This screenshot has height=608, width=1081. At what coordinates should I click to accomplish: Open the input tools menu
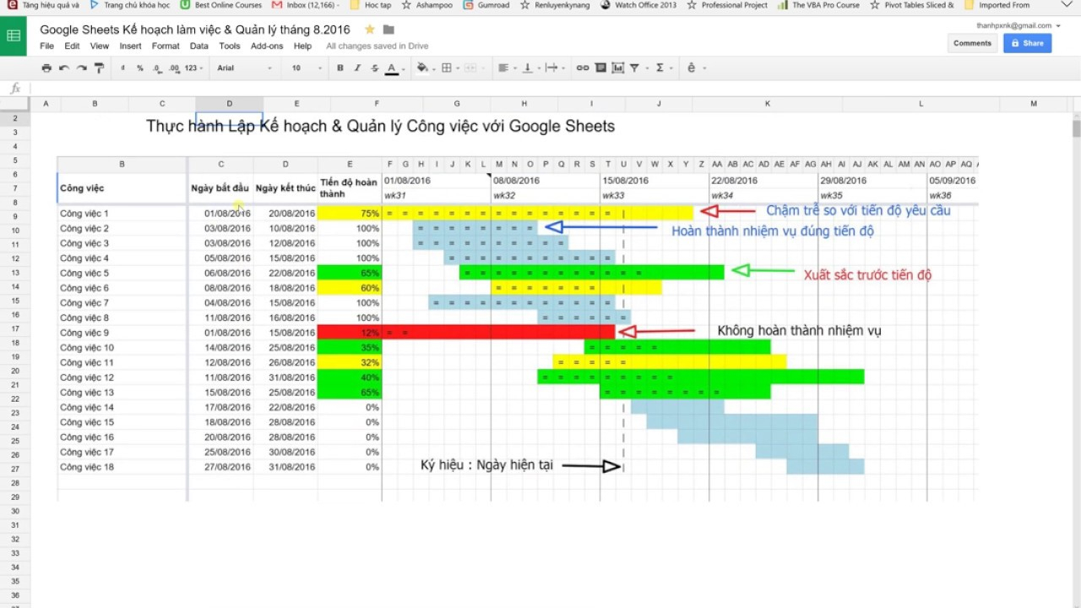695,68
